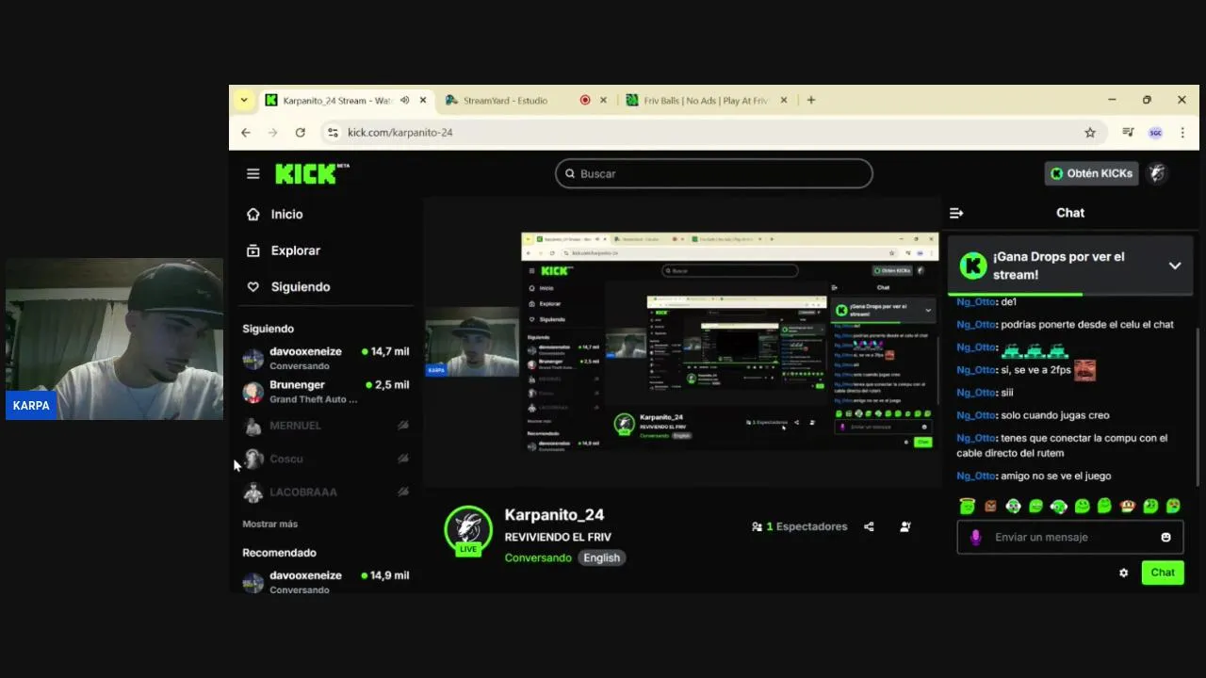Viewport: 1206px width, 678px height.
Task: Open browser media controls icon
Action: [1128, 133]
